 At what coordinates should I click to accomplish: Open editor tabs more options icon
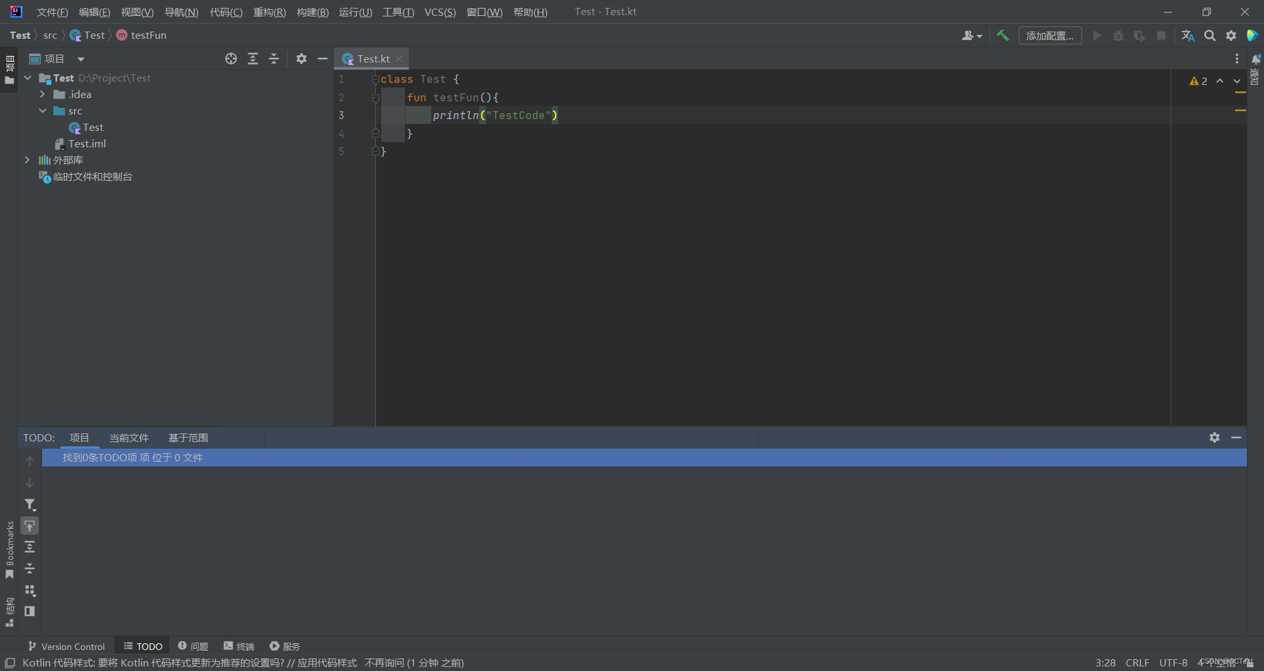click(1237, 59)
